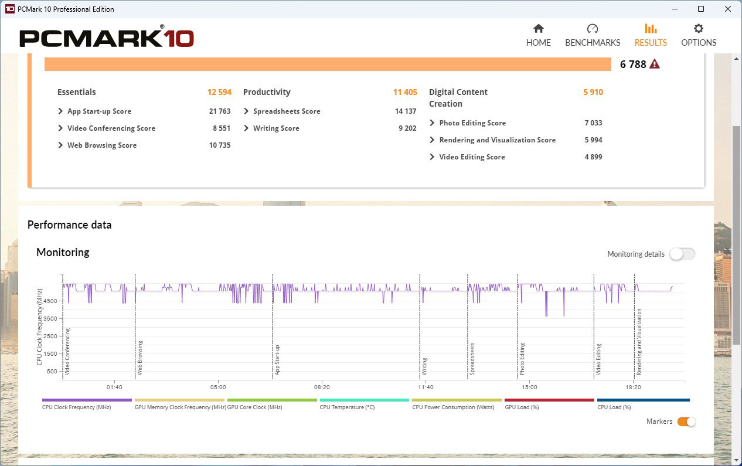Select the CPU Load legend swatch
The image size is (742, 466).
tap(644, 400)
